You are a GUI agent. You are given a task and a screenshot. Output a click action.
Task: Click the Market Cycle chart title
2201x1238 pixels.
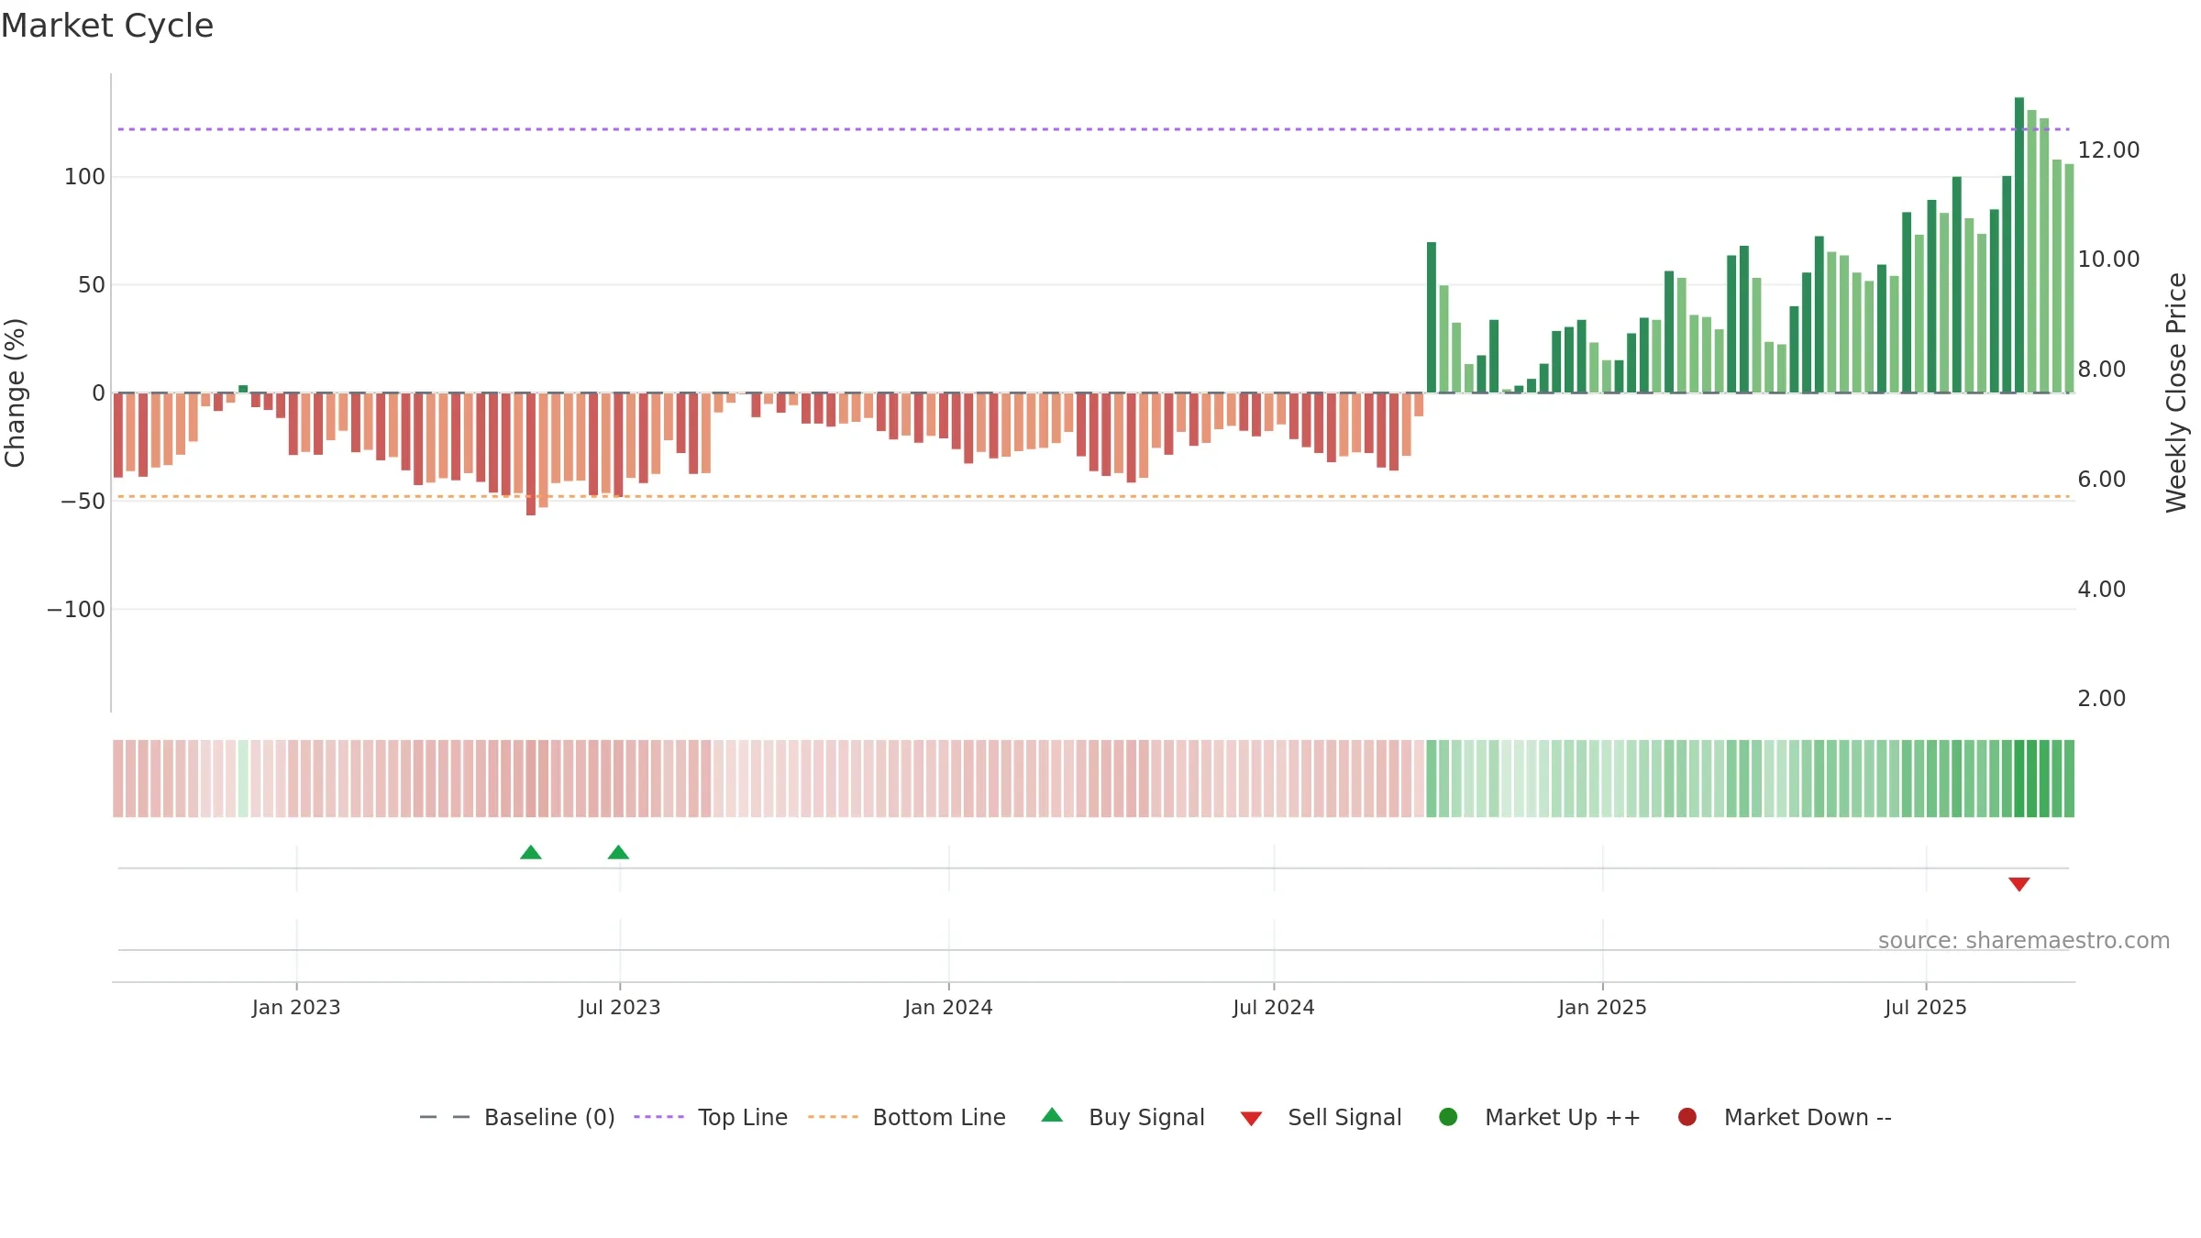(107, 26)
